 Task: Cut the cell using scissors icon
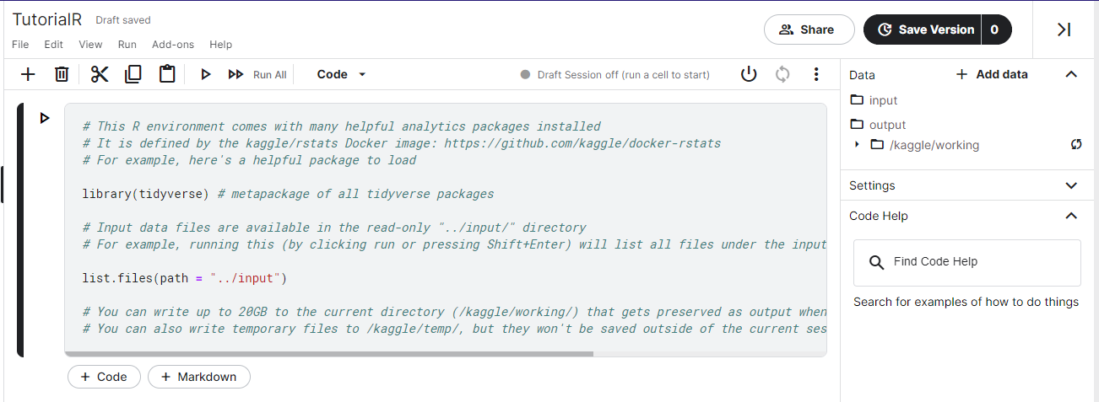pos(100,74)
